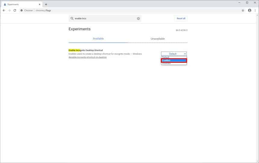Open the Default dropdown for Incognito Shortcut
The width and height of the screenshot is (259, 163).
click(174, 54)
